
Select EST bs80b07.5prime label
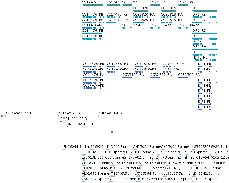point(177,174)
